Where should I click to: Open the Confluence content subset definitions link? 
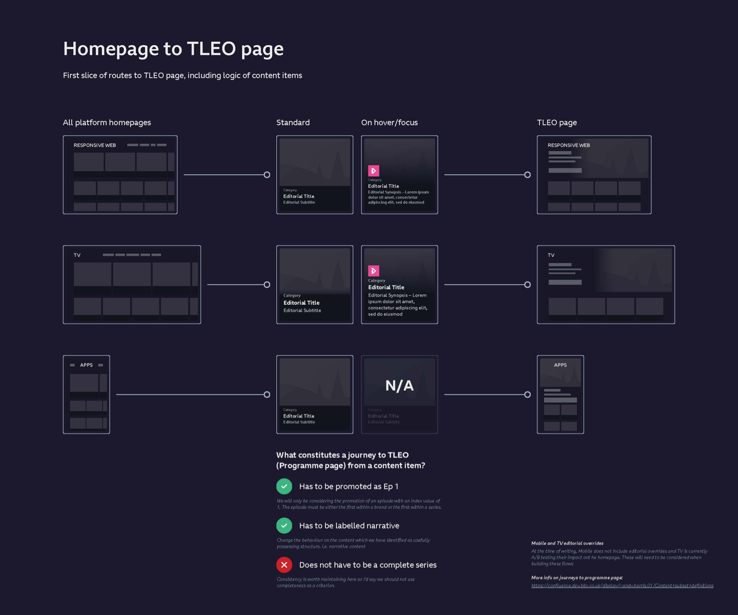tap(622, 585)
